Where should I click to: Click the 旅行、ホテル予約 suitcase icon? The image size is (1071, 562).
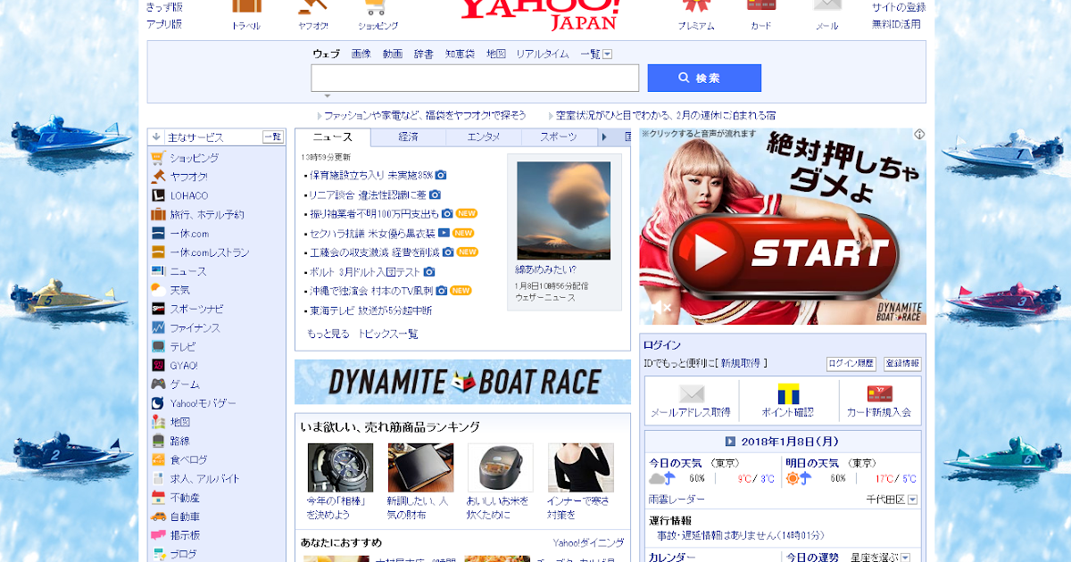point(157,214)
